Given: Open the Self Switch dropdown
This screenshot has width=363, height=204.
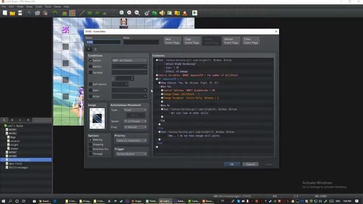Looking at the screenshot, I should [x=120, y=84].
